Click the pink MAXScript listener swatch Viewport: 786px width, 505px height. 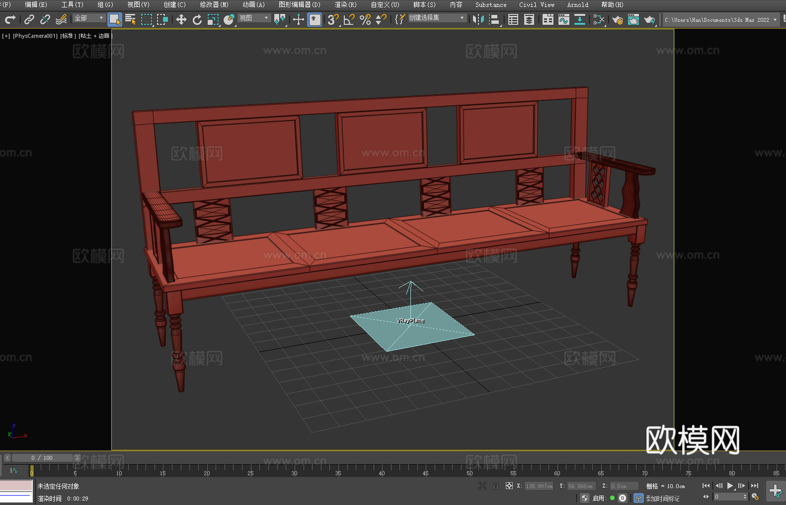(16, 486)
